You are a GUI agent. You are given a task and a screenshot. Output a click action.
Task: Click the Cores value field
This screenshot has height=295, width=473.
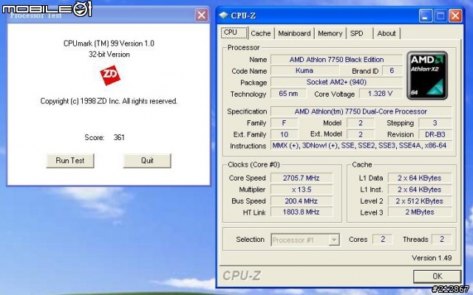pyautogui.click(x=383, y=239)
